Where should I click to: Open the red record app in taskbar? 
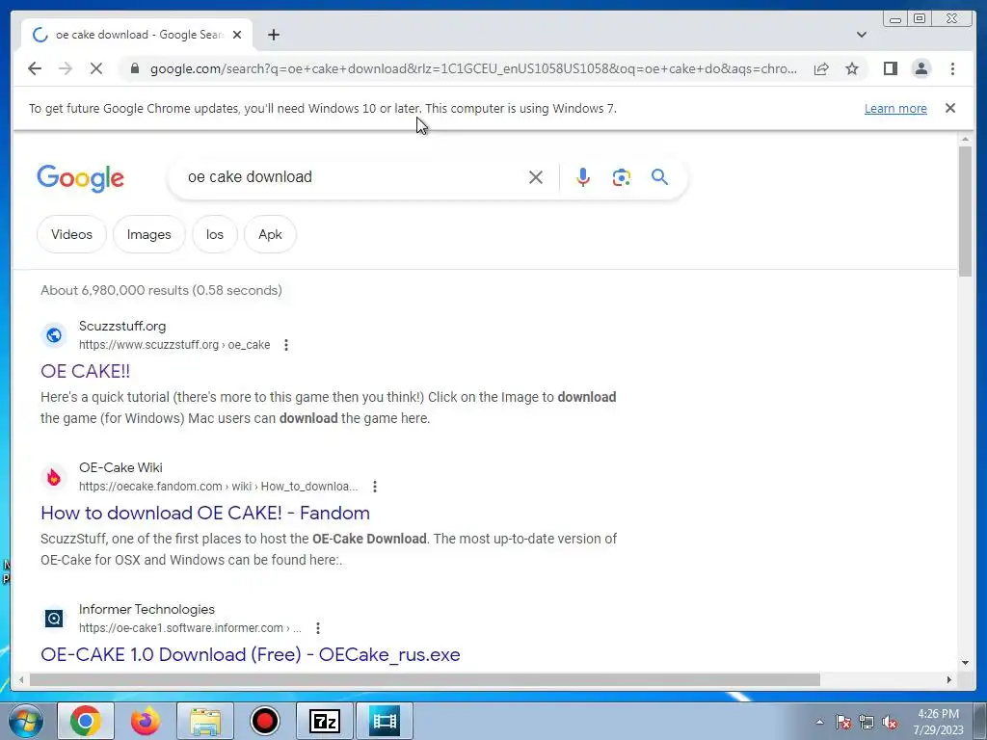[x=265, y=721]
